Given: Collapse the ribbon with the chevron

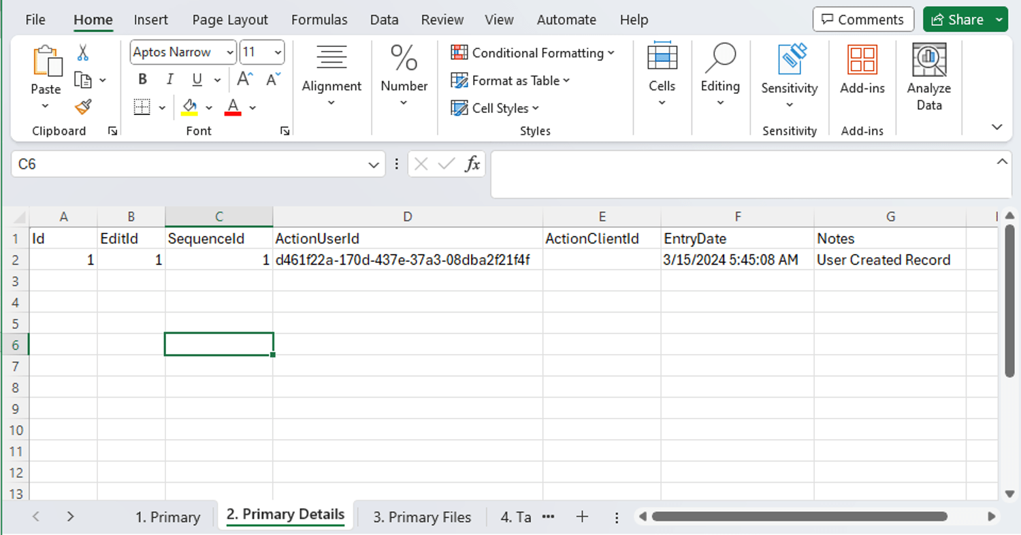Looking at the screenshot, I should click(996, 127).
